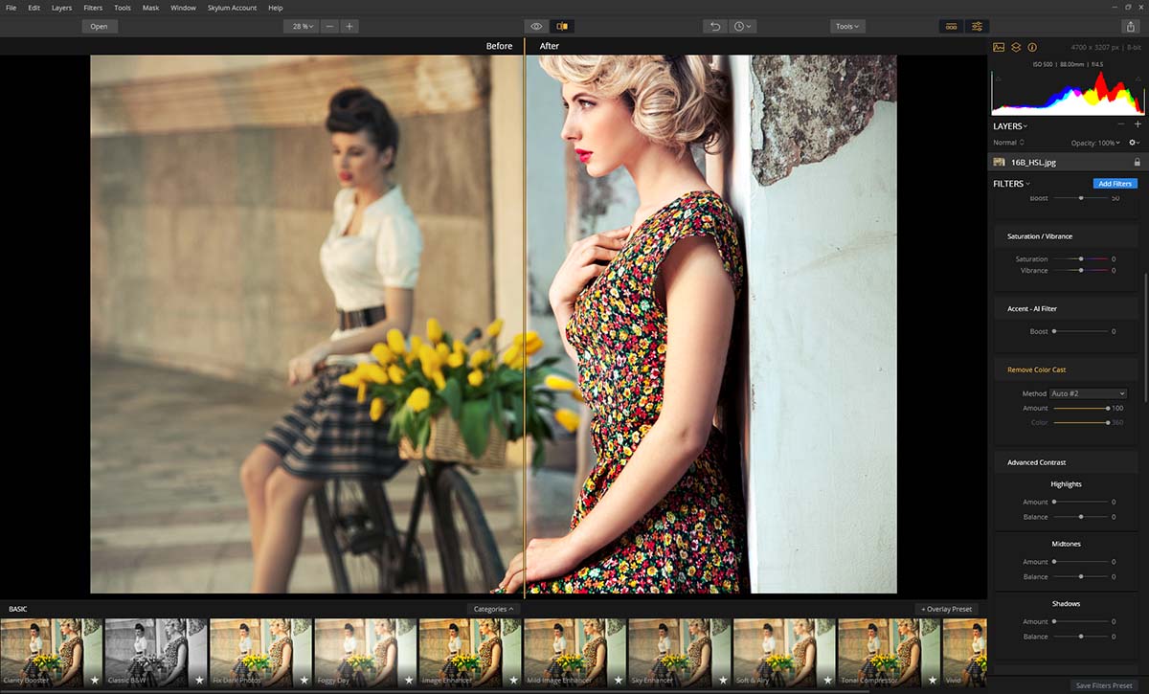
Task: Click the Saturation slider handle
Action: click(1081, 259)
